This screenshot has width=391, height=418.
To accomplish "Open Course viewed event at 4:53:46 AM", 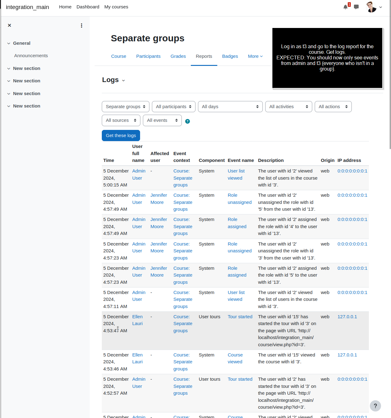I will point(235,358).
